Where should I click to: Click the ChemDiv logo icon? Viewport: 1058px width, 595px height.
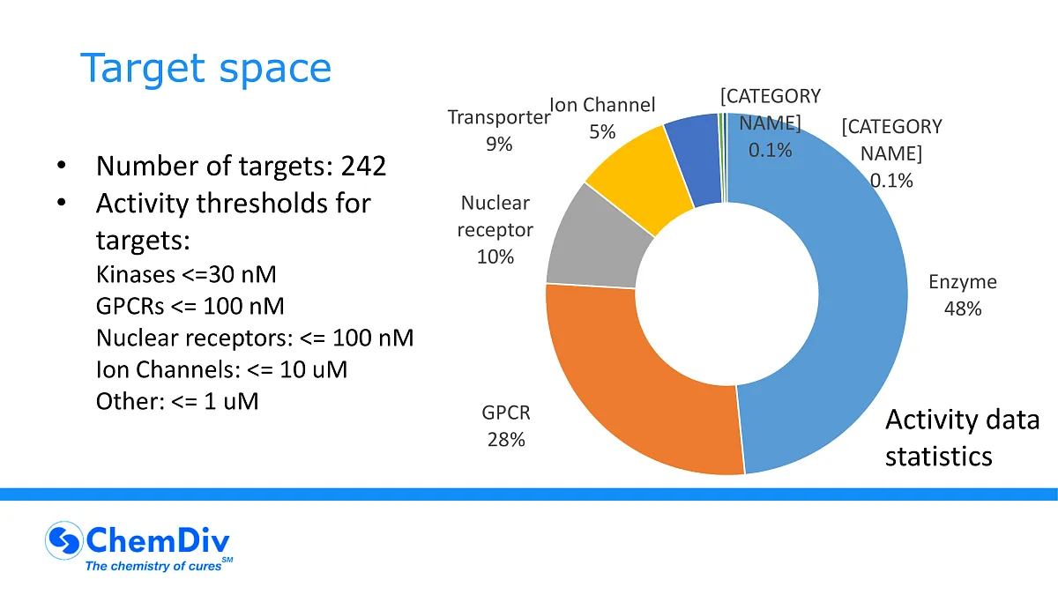[x=63, y=539]
